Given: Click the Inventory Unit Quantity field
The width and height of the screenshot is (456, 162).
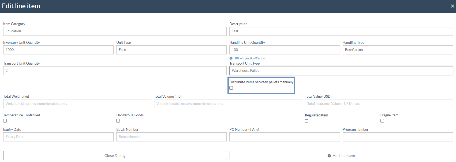Looking at the screenshot, I should (58, 50).
